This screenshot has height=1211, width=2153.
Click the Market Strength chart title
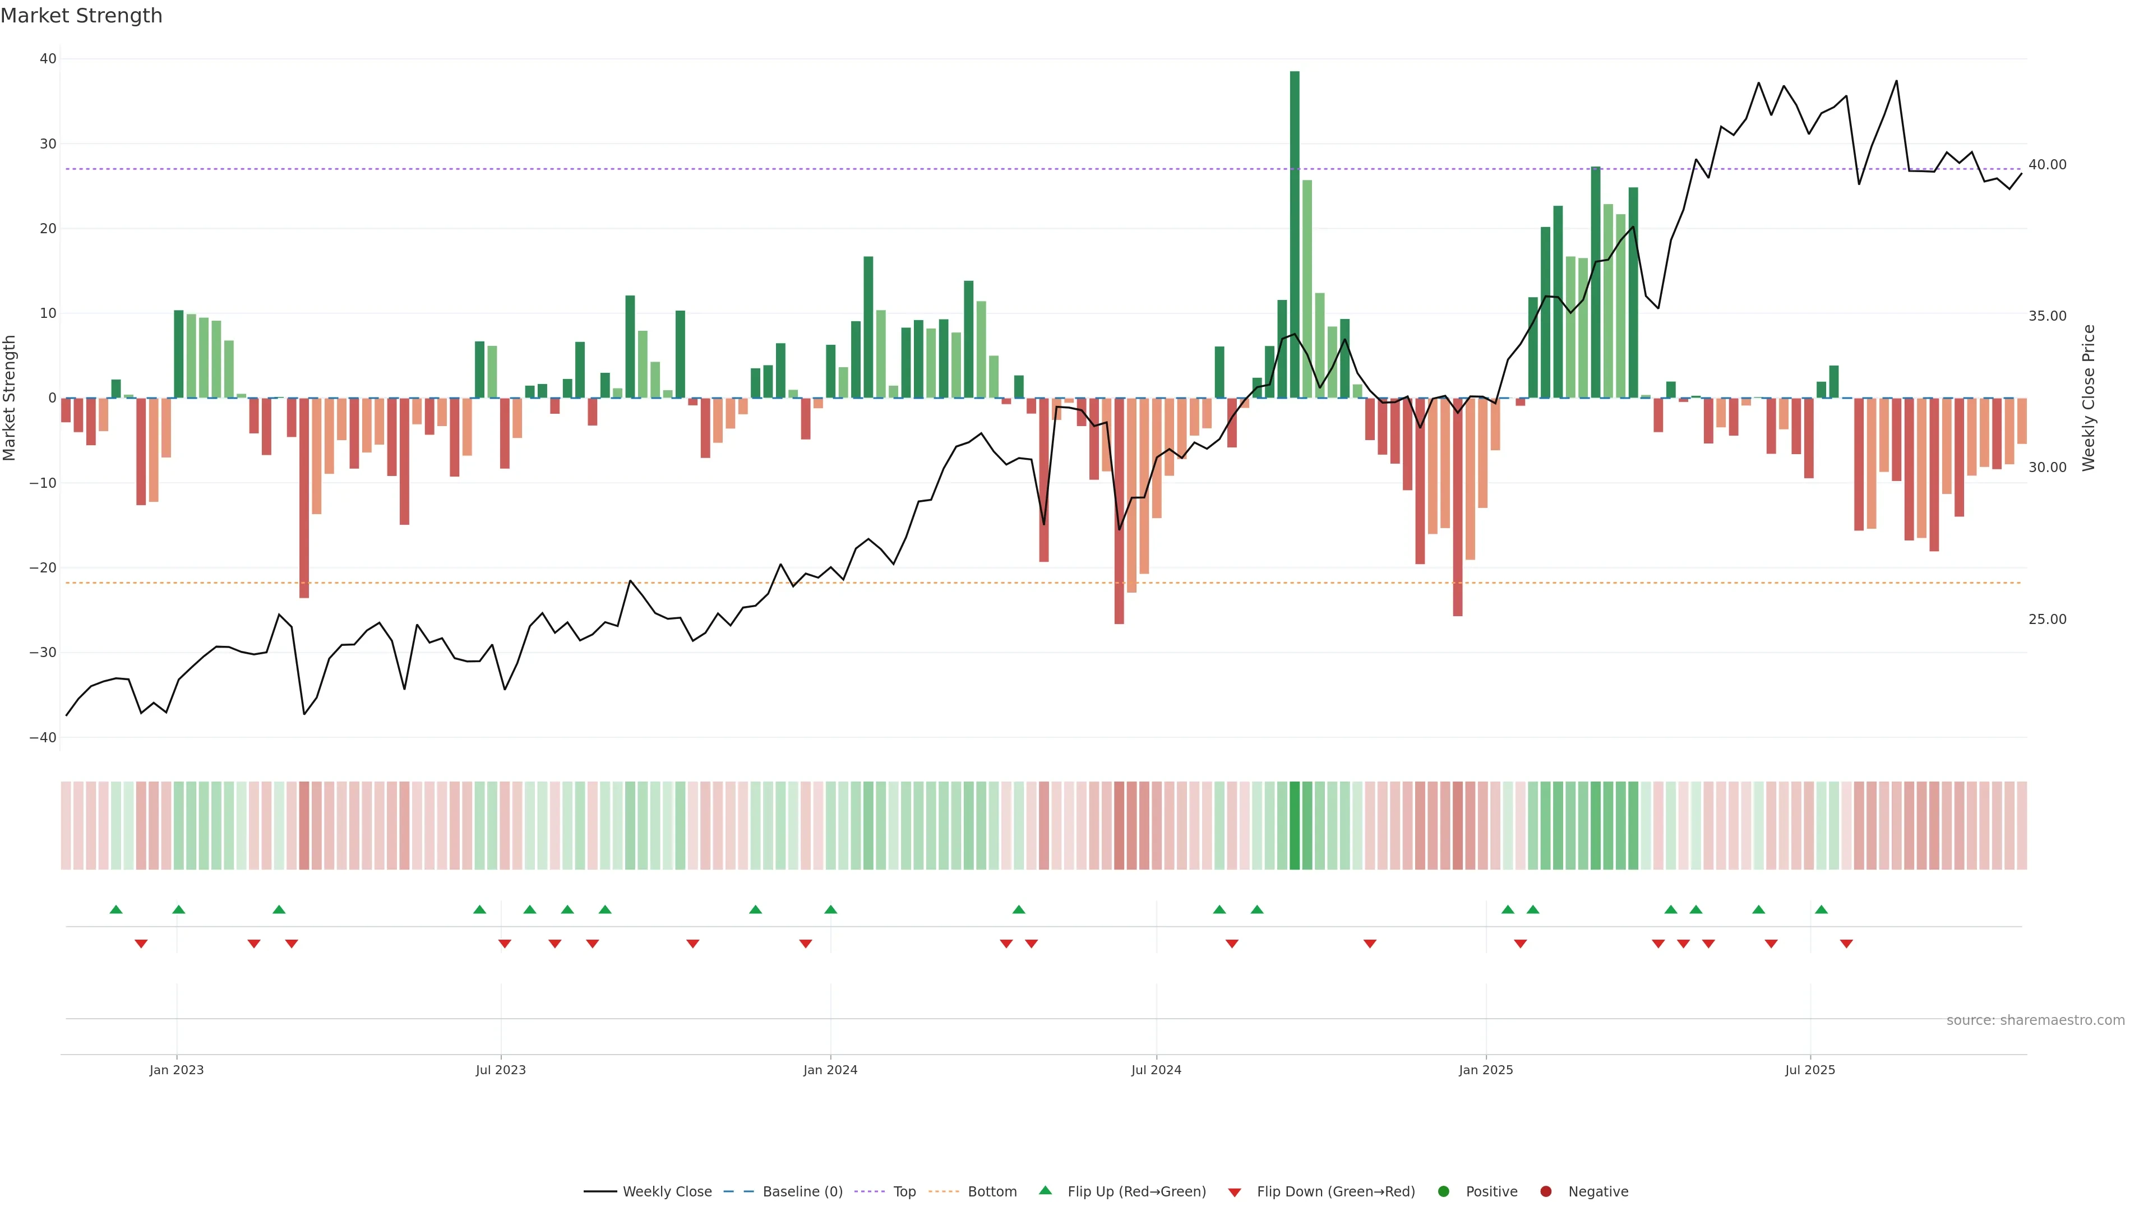[x=81, y=16]
